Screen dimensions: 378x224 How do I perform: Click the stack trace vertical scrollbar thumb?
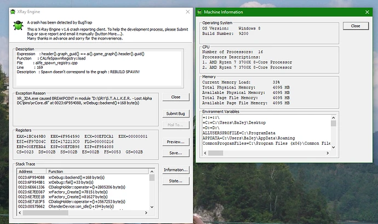click(152, 178)
